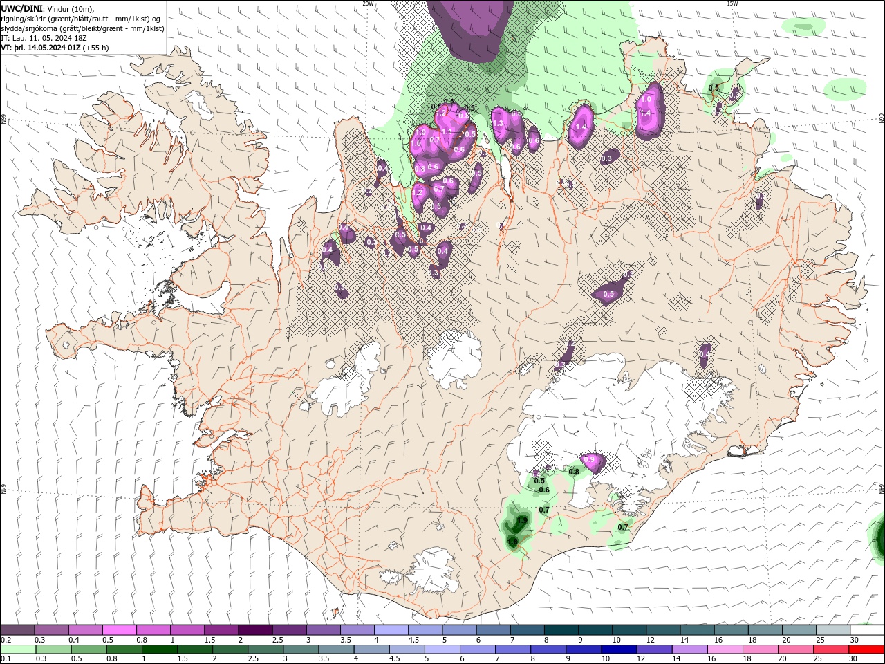This screenshot has width=885, height=664.
Task: Pick the white snow swatch labelled 30
Action: (x=867, y=630)
